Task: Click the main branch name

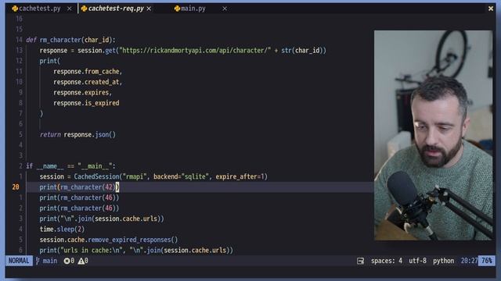Action: [x=50, y=261]
